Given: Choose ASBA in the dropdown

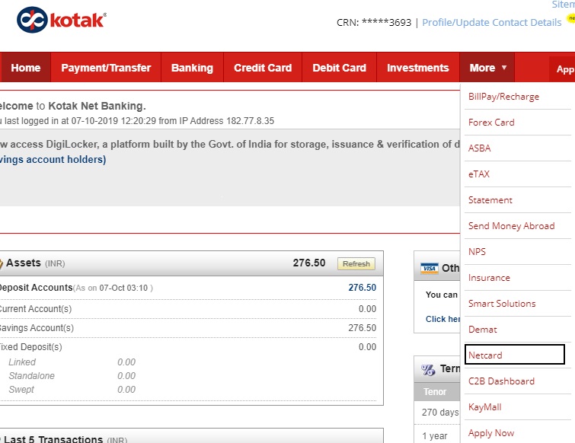Looking at the screenshot, I should click(x=479, y=148).
